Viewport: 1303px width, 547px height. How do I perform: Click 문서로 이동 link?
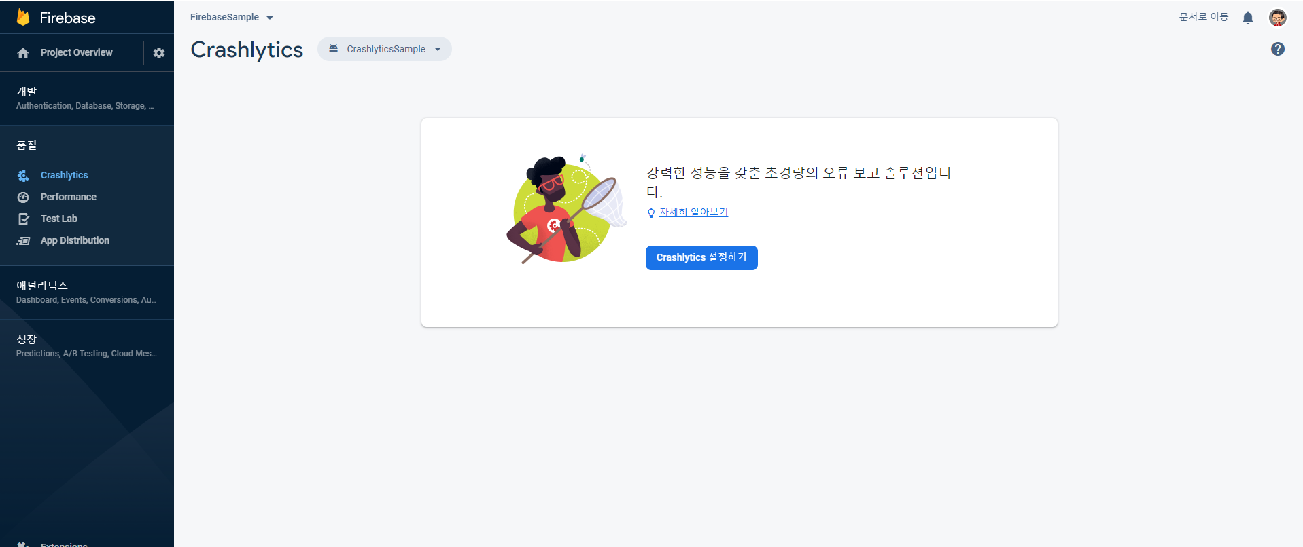1203,17
